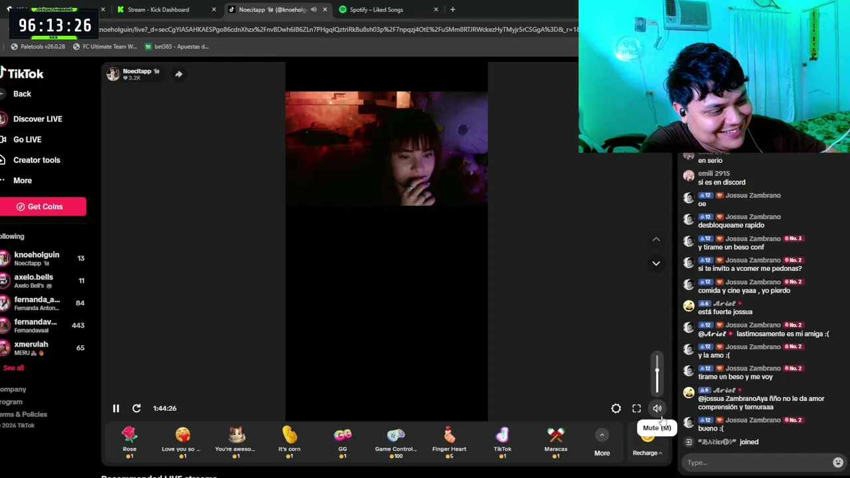850x478 pixels.
Task: Close the Spotify Liked Songs tab
Action: 436,9
